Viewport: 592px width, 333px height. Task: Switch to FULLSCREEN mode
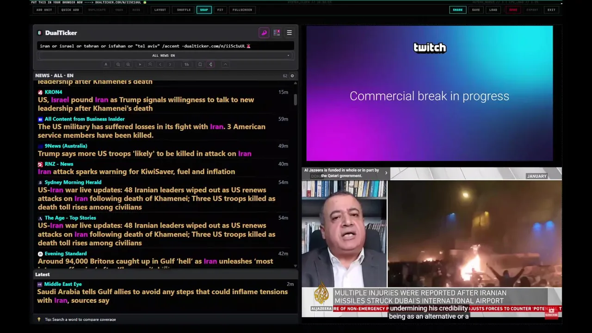[x=242, y=10]
